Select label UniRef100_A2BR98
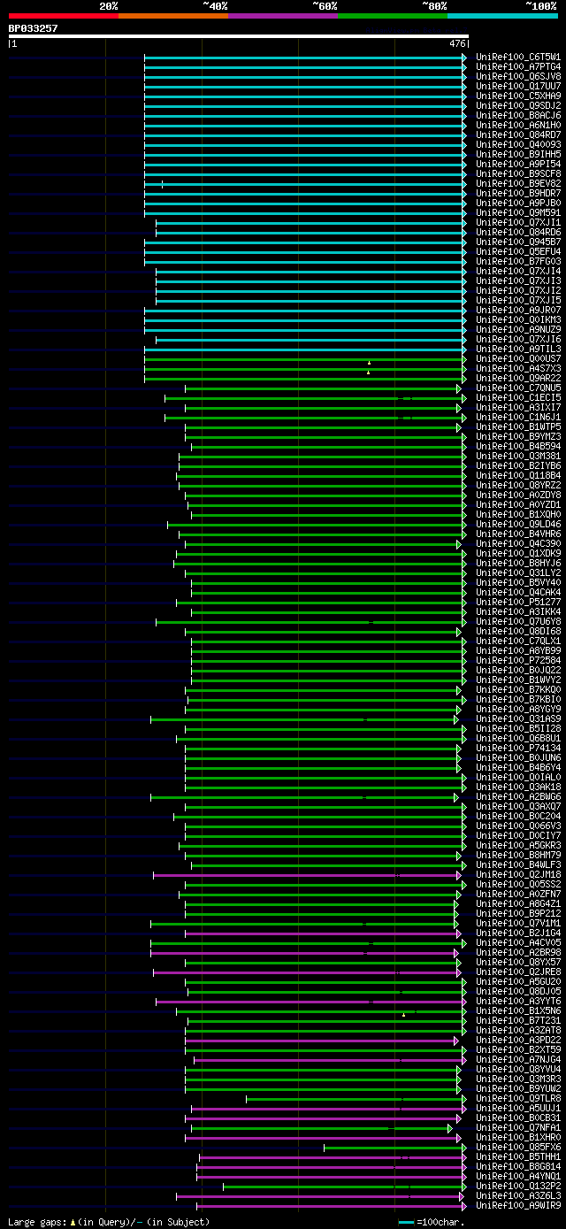Image resolution: width=566 pixels, height=1229 pixels. pyautogui.click(x=518, y=952)
